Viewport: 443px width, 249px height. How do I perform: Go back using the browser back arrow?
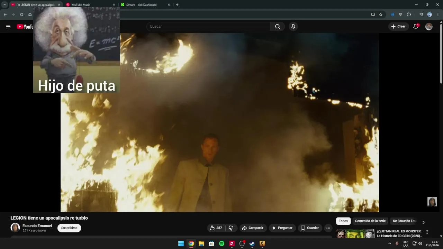point(5,15)
